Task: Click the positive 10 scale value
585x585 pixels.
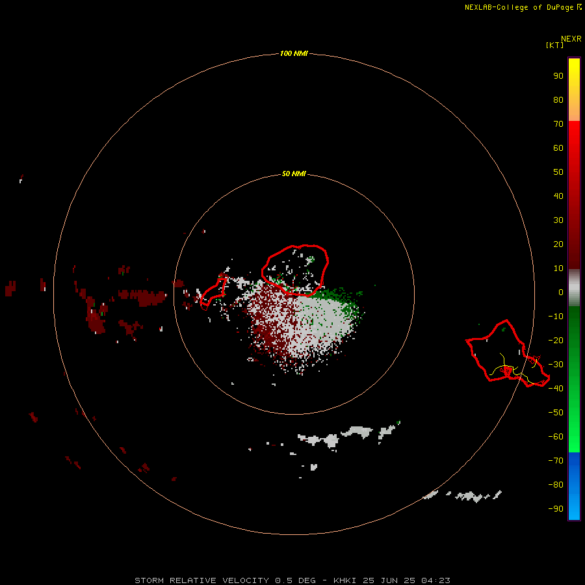Action: (x=558, y=268)
